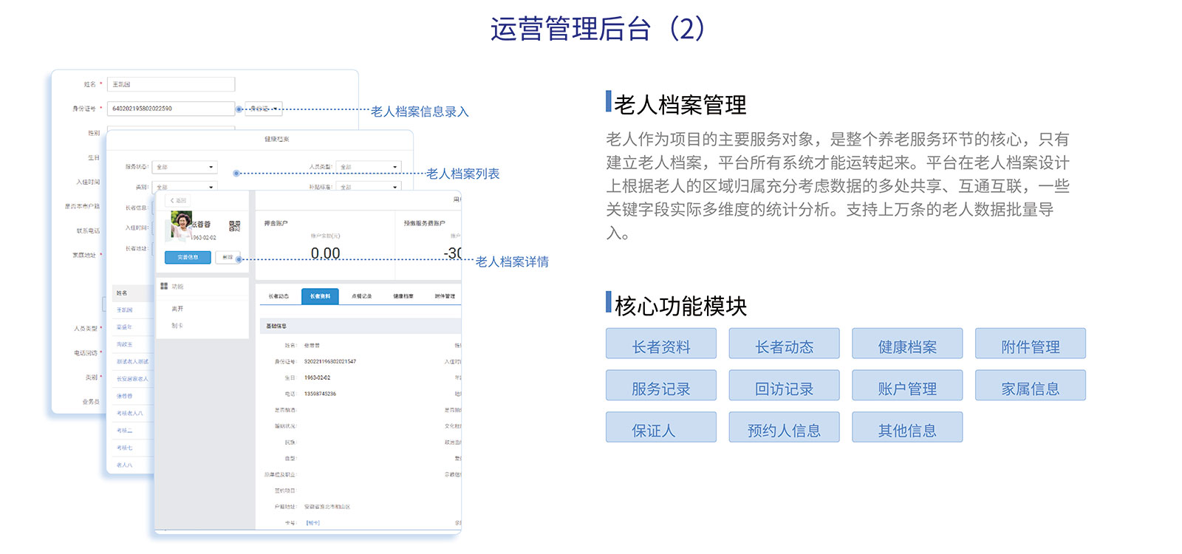1182x554 pixels.
Task: Click the 附件管理 module button
Action: (x=1031, y=343)
